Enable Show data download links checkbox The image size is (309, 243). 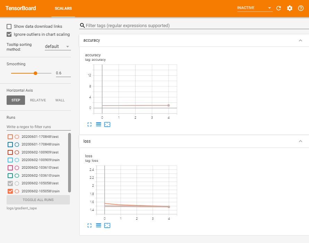coord(9,26)
